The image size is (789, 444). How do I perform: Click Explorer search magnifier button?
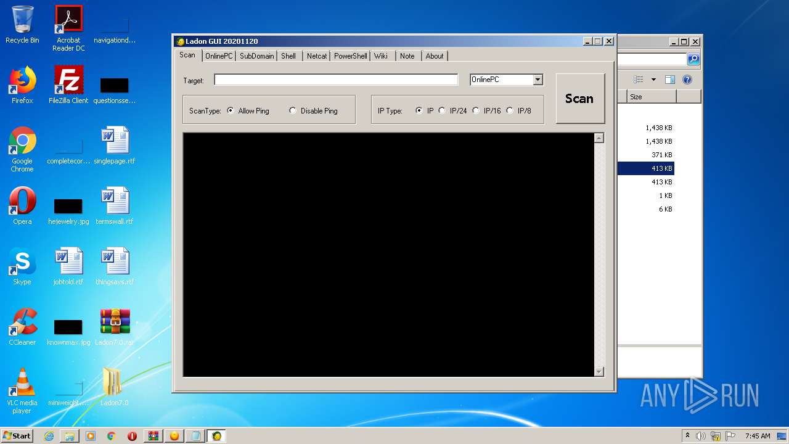click(x=693, y=59)
